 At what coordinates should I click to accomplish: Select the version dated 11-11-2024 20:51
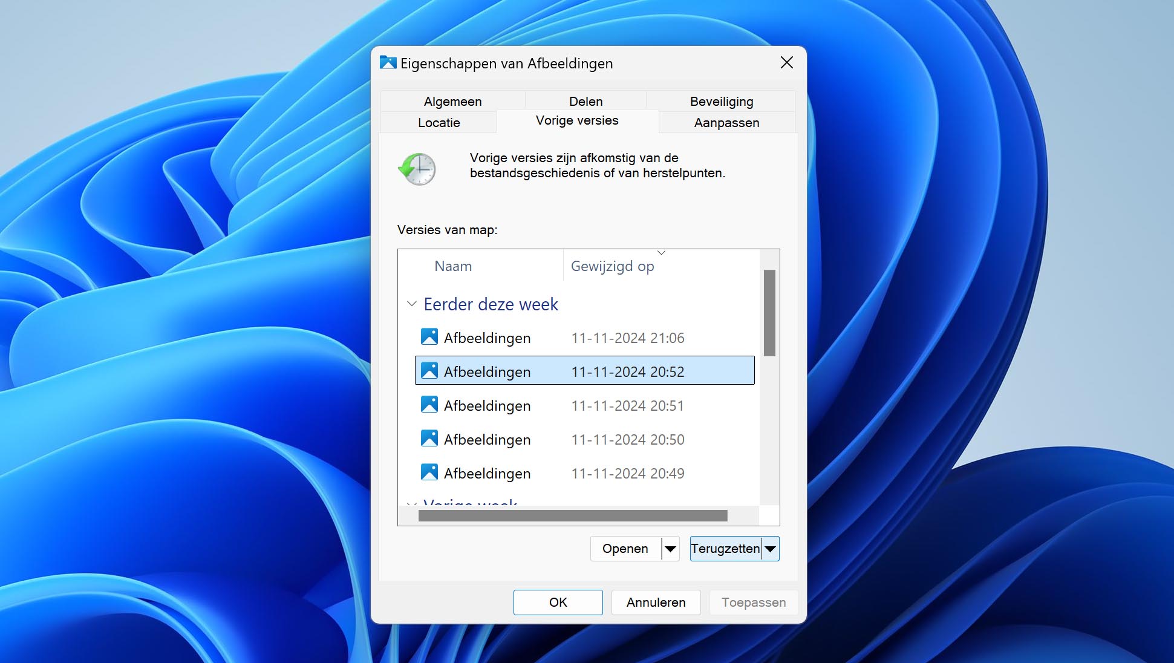[584, 405]
